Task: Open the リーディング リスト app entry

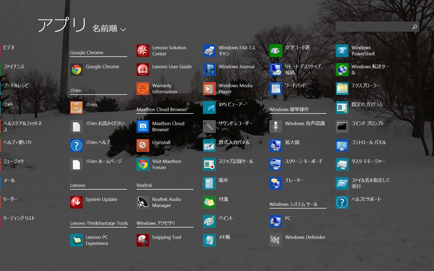Action: click(x=19, y=218)
